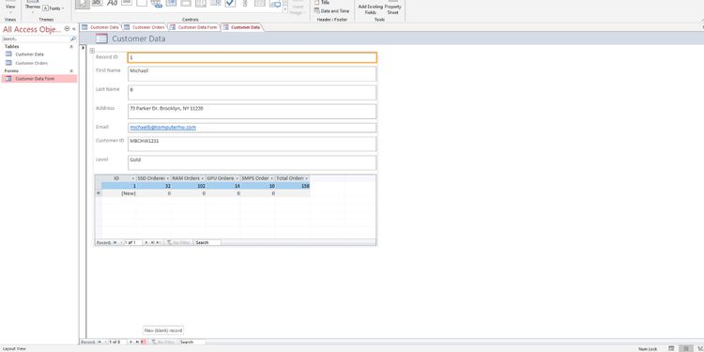The image size is (704, 352).
Task: Open the Fonts theme dropdown
Action: pyautogui.click(x=54, y=8)
